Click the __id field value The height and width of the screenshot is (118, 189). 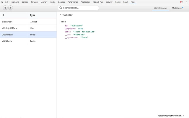79,35
